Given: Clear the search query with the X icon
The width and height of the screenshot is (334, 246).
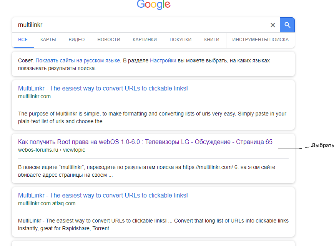Looking at the screenshot, I should point(273,25).
